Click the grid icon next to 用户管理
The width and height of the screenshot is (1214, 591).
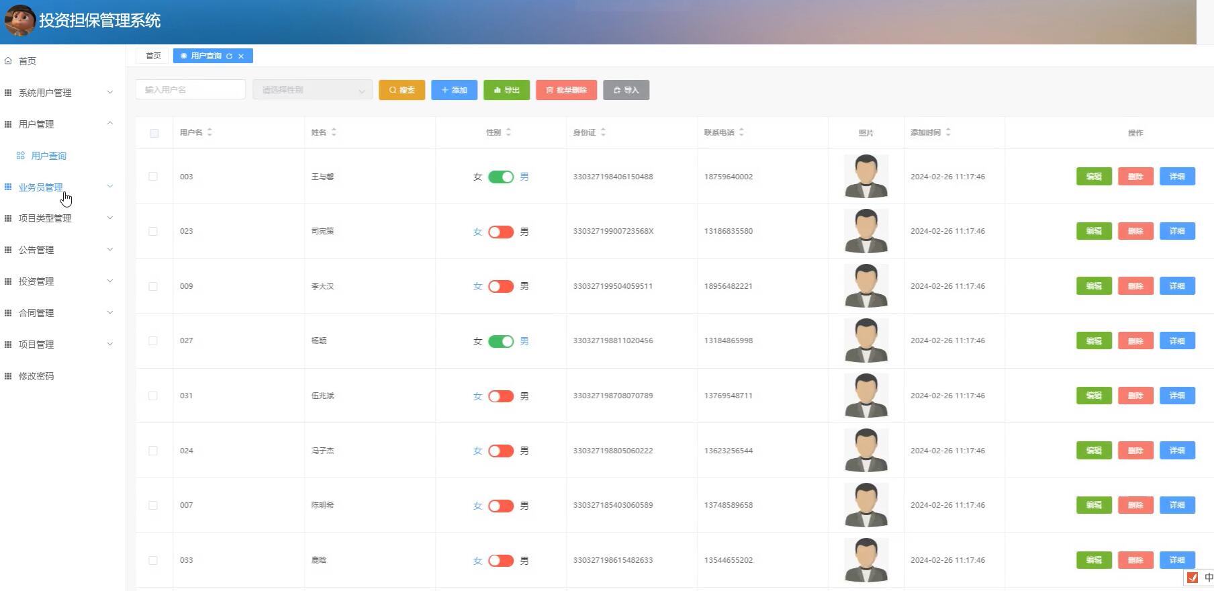[8, 124]
